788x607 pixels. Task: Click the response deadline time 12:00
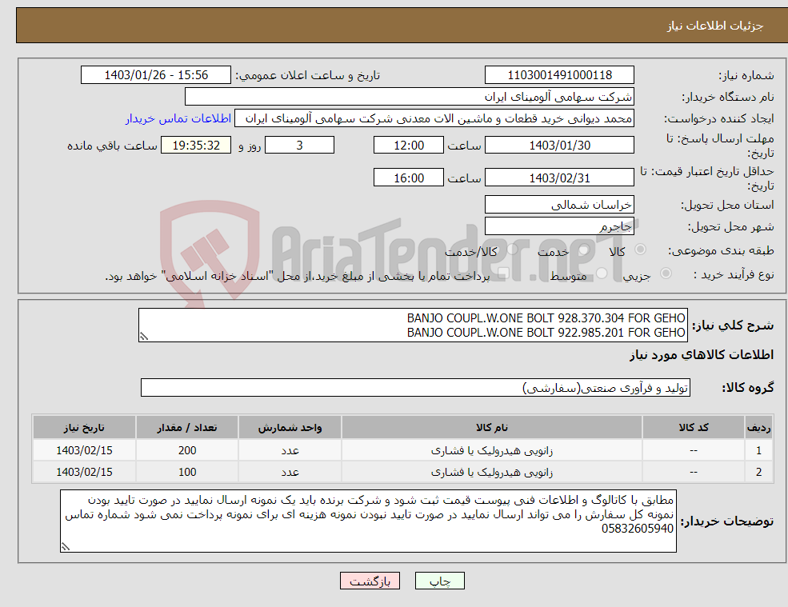409,146
